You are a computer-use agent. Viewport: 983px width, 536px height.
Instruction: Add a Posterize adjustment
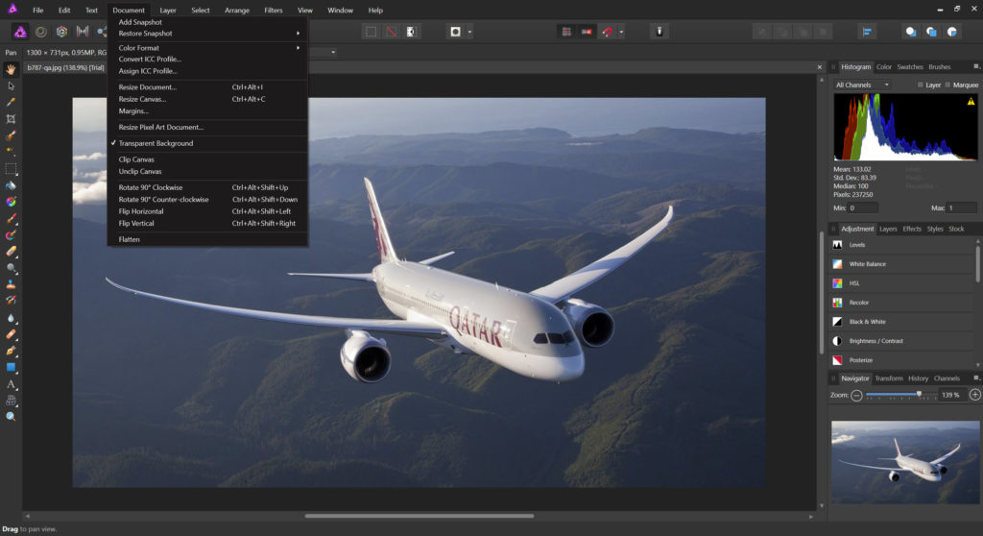click(x=902, y=360)
